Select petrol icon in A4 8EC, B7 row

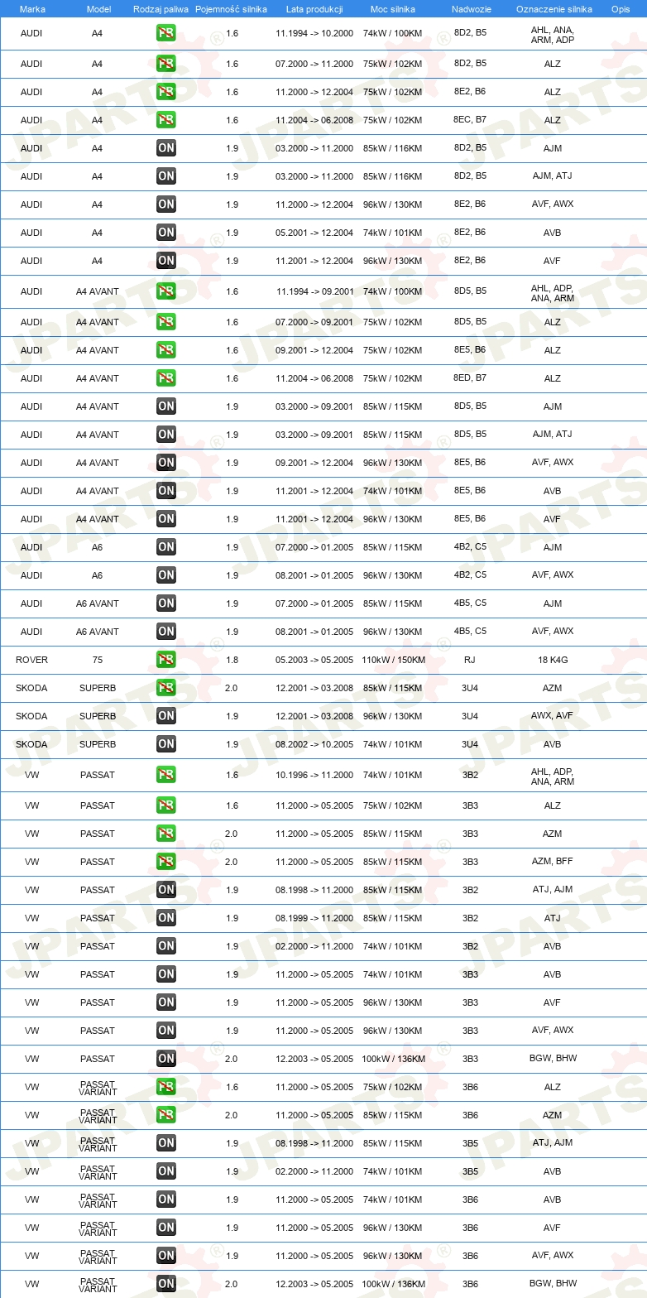(x=166, y=120)
